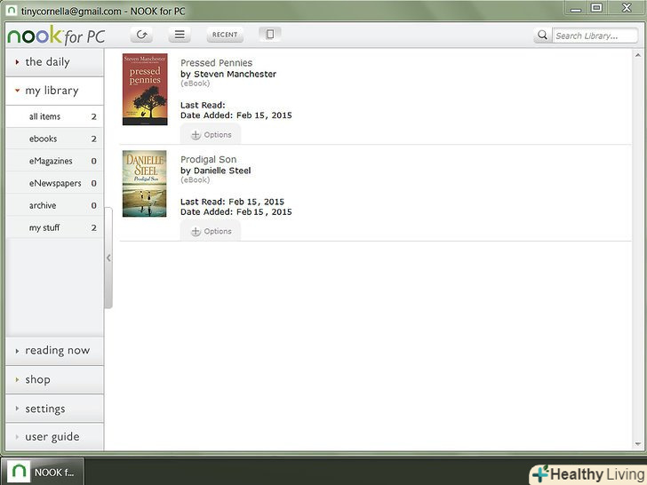Open the device view icon next to RECENT

[270, 35]
